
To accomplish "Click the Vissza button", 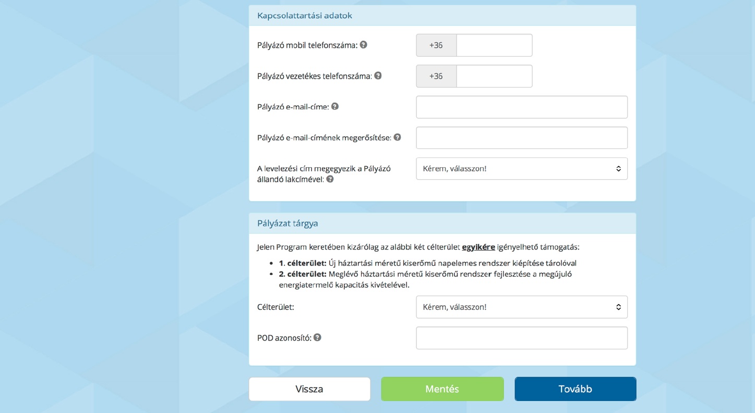I will [x=309, y=389].
